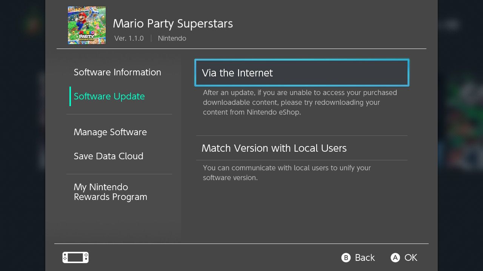This screenshot has height=271, width=483.
Task: Click the eShop redownload notice text
Action: coord(299,102)
